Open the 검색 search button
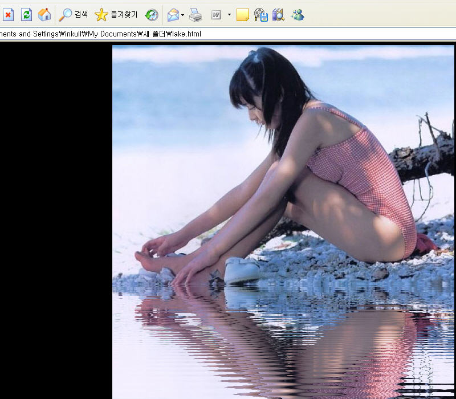This screenshot has height=399, width=456. (74, 15)
